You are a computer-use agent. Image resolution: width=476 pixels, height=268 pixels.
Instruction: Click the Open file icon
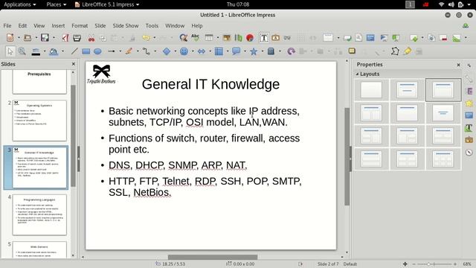click(28, 38)
